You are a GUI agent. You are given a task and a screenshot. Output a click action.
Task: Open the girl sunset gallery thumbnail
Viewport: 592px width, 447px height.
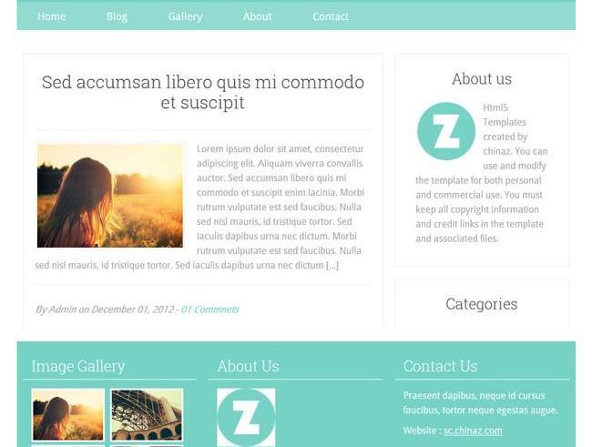[68, 415]
